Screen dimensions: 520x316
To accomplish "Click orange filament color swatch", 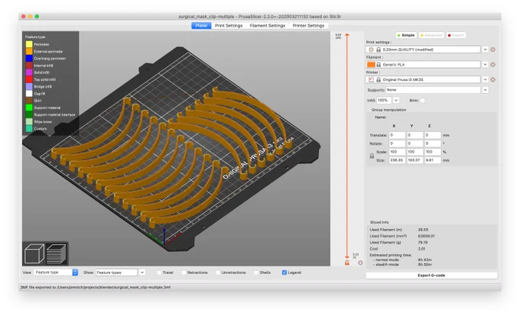I will [x=371, y=65].
